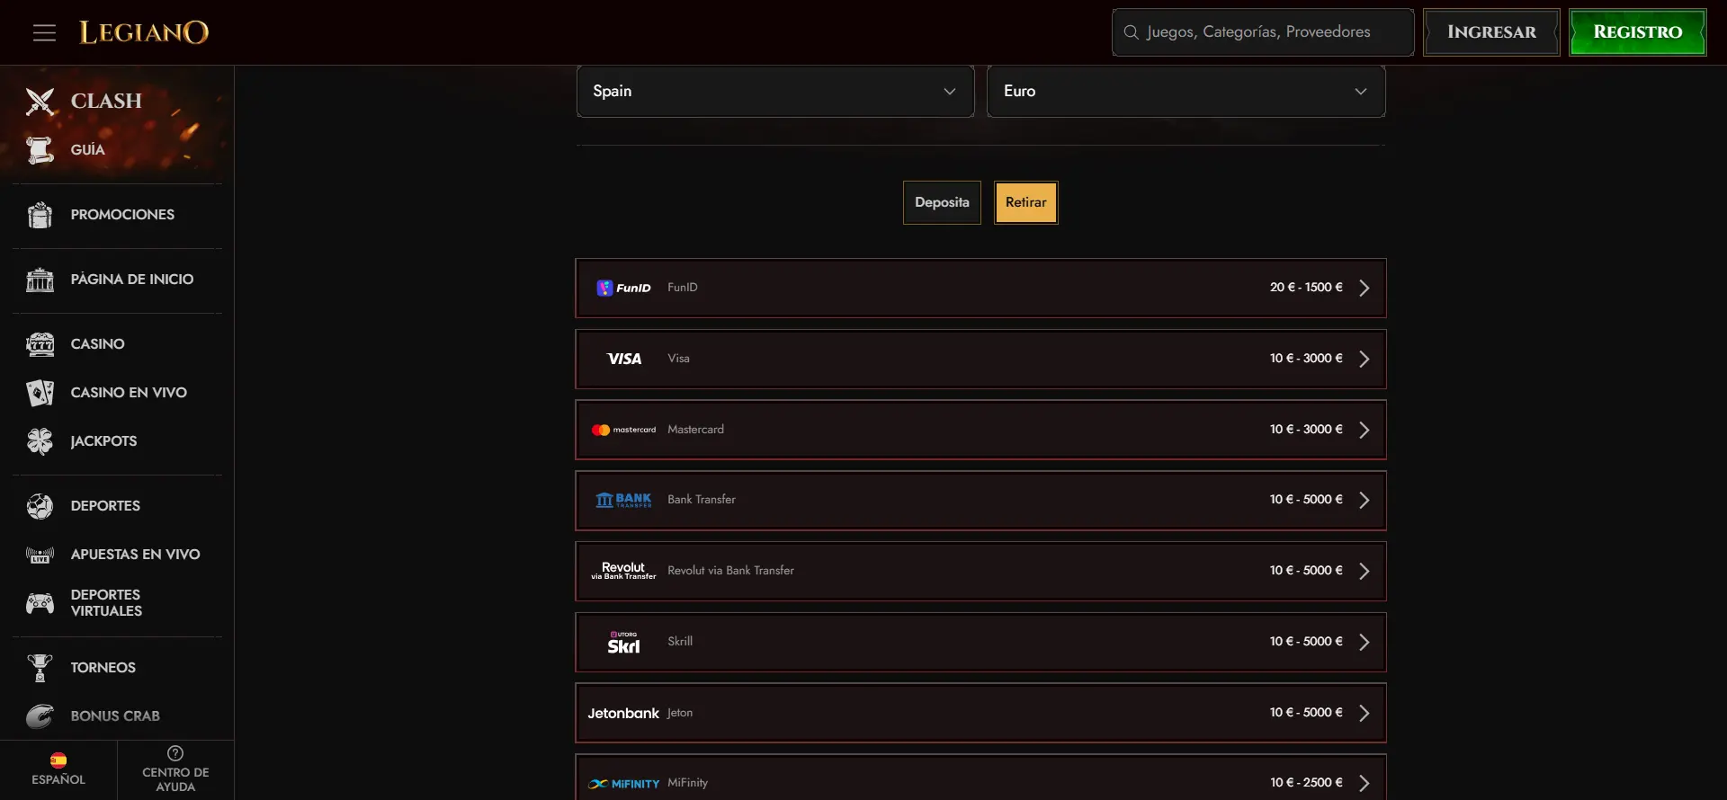
Task: Switch to the Deposita tab
Action: [942, 203]
